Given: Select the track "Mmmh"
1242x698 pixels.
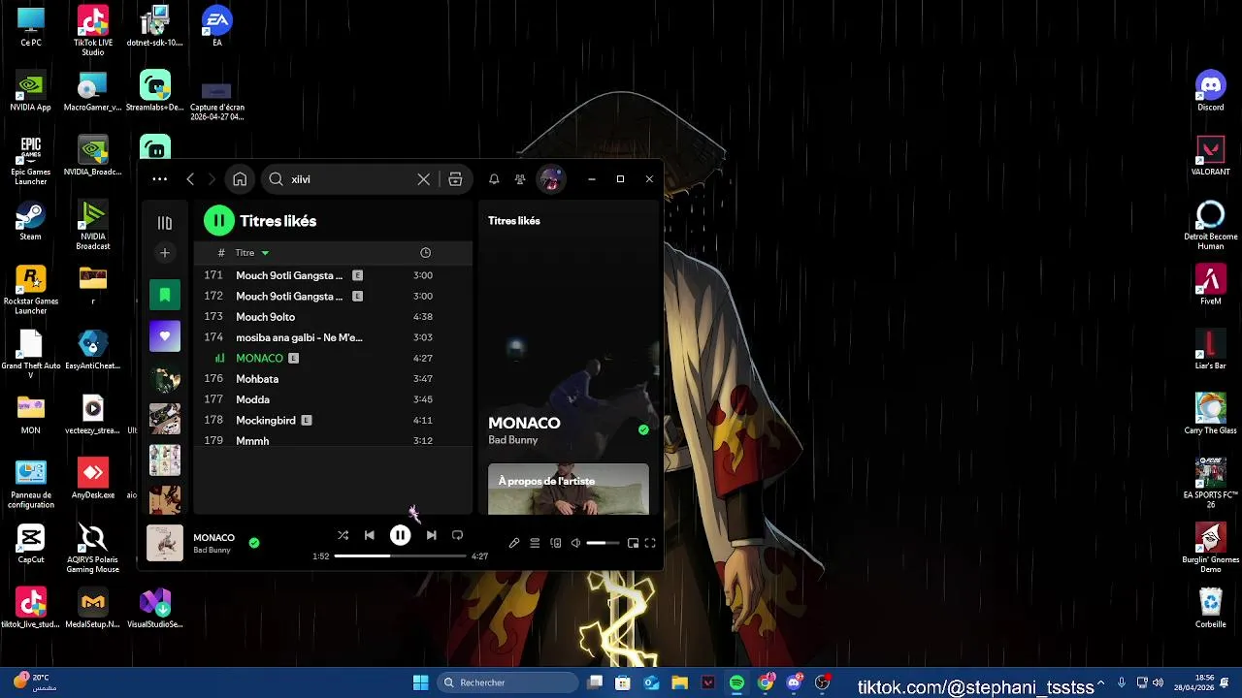Looking at the screenshot, I should click(x=333, y=440).
